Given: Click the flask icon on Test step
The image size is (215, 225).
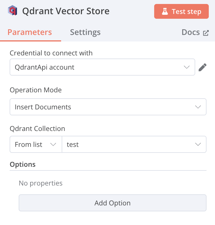Looking at the screenshot, I should coord(165,12).
